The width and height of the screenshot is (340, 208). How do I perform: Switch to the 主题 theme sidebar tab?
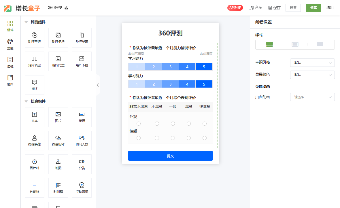coord(10,44)
